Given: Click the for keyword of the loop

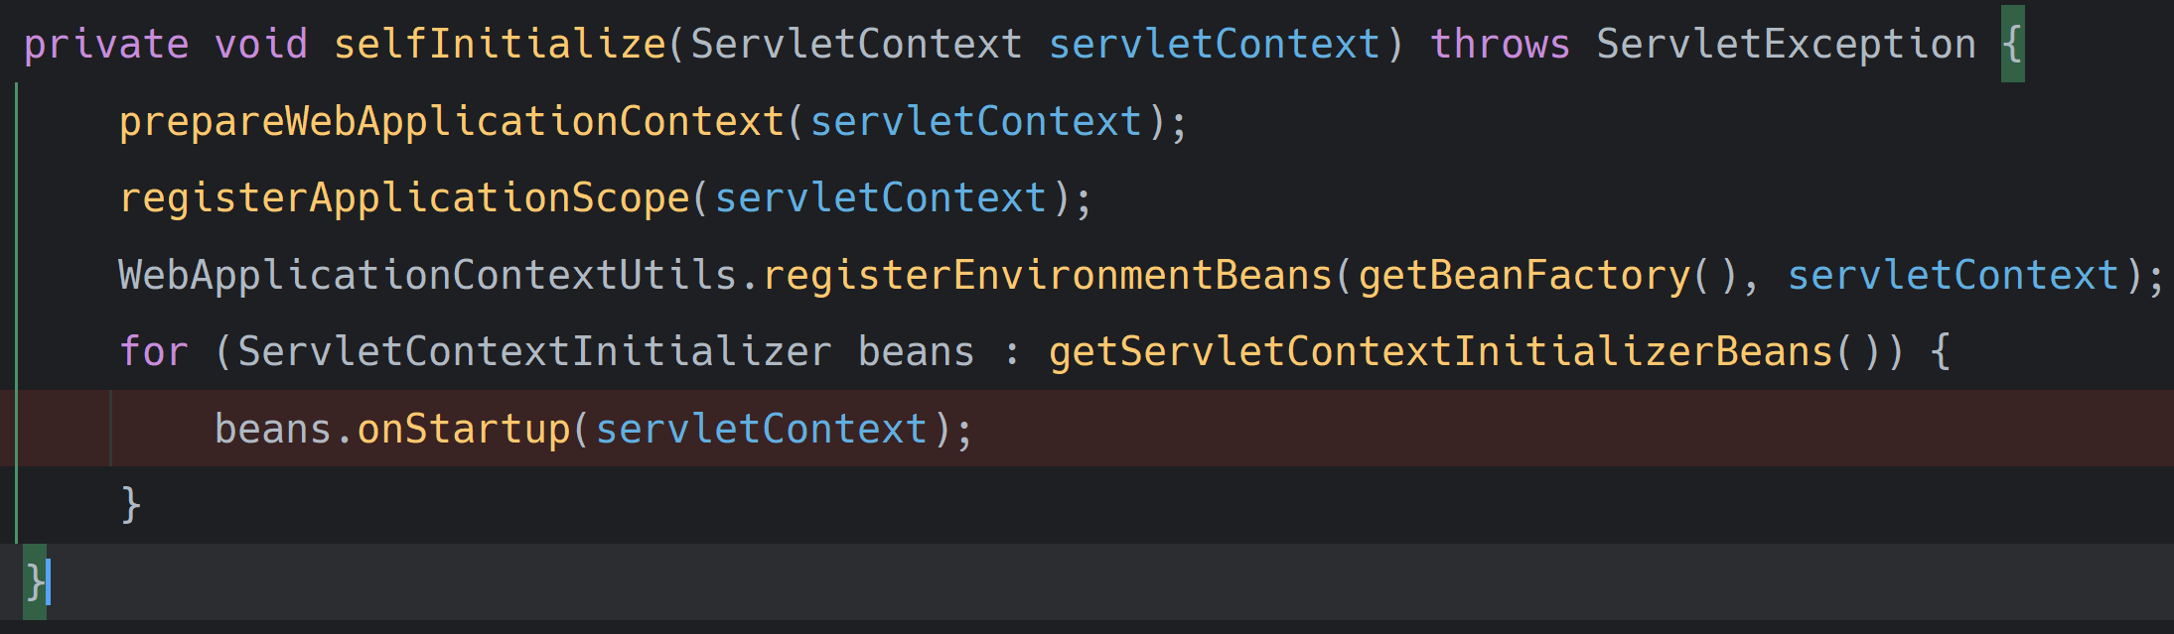Looking at the screenshot, I should pos(154,351).
